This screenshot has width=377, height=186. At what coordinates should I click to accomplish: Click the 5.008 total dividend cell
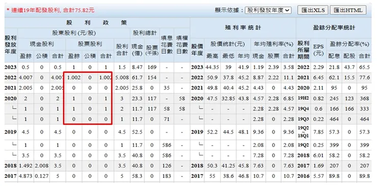[x=122, y=78]
